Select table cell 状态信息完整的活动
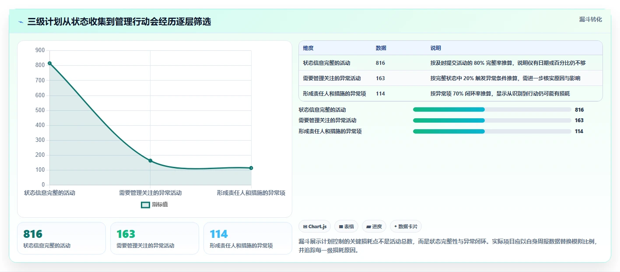The width and height of the screenshot is (620, 272). (327, 63)
